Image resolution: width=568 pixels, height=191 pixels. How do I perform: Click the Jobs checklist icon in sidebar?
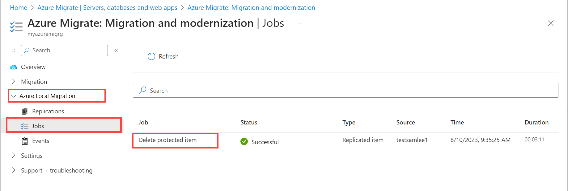coord(25,126)
